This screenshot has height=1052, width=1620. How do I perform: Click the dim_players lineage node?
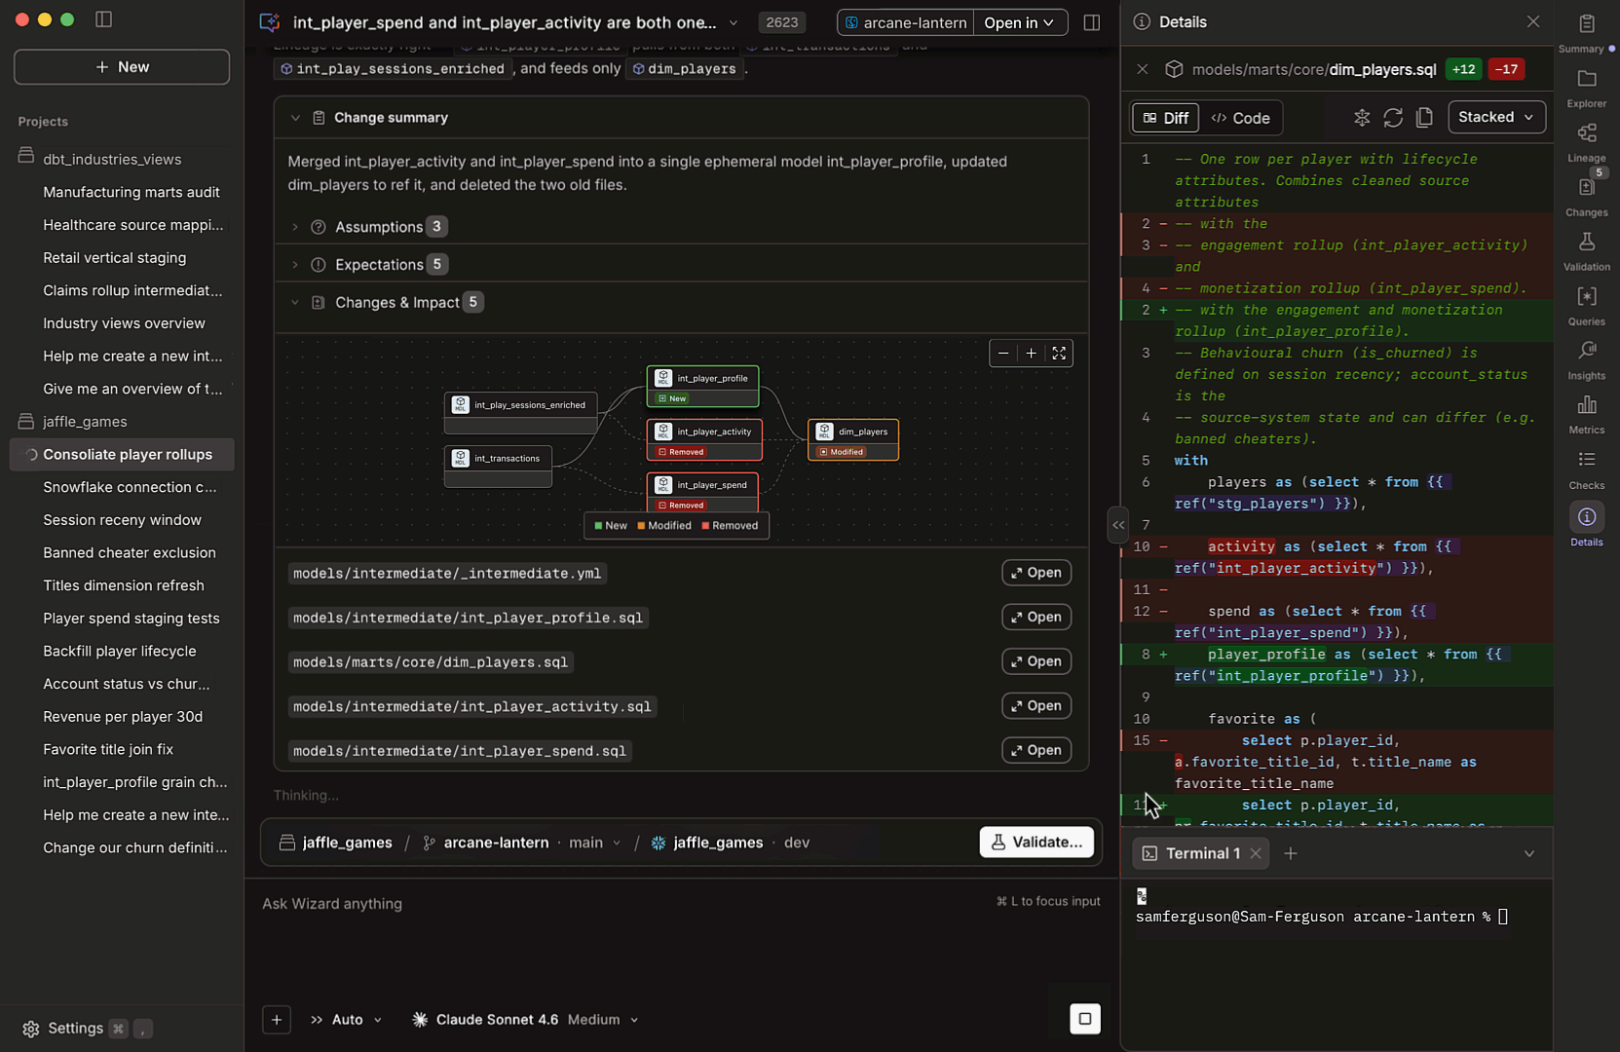[853, 440]
